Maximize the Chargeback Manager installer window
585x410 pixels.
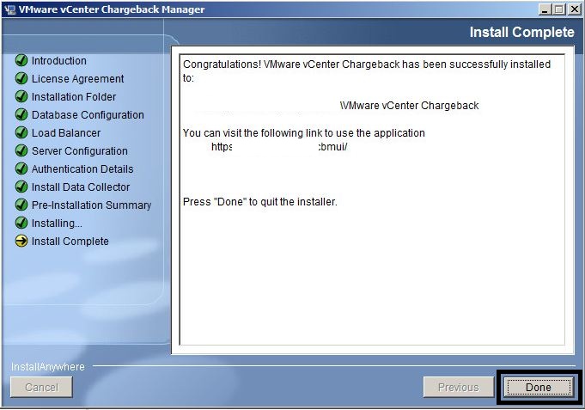pyautogui.click(x=559, y=9)
